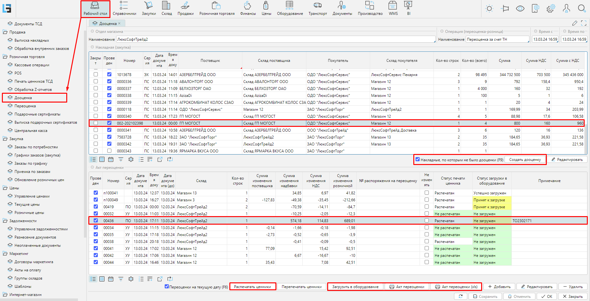
Task: Click the 'Создать дооценку' button
Action: 525,160
